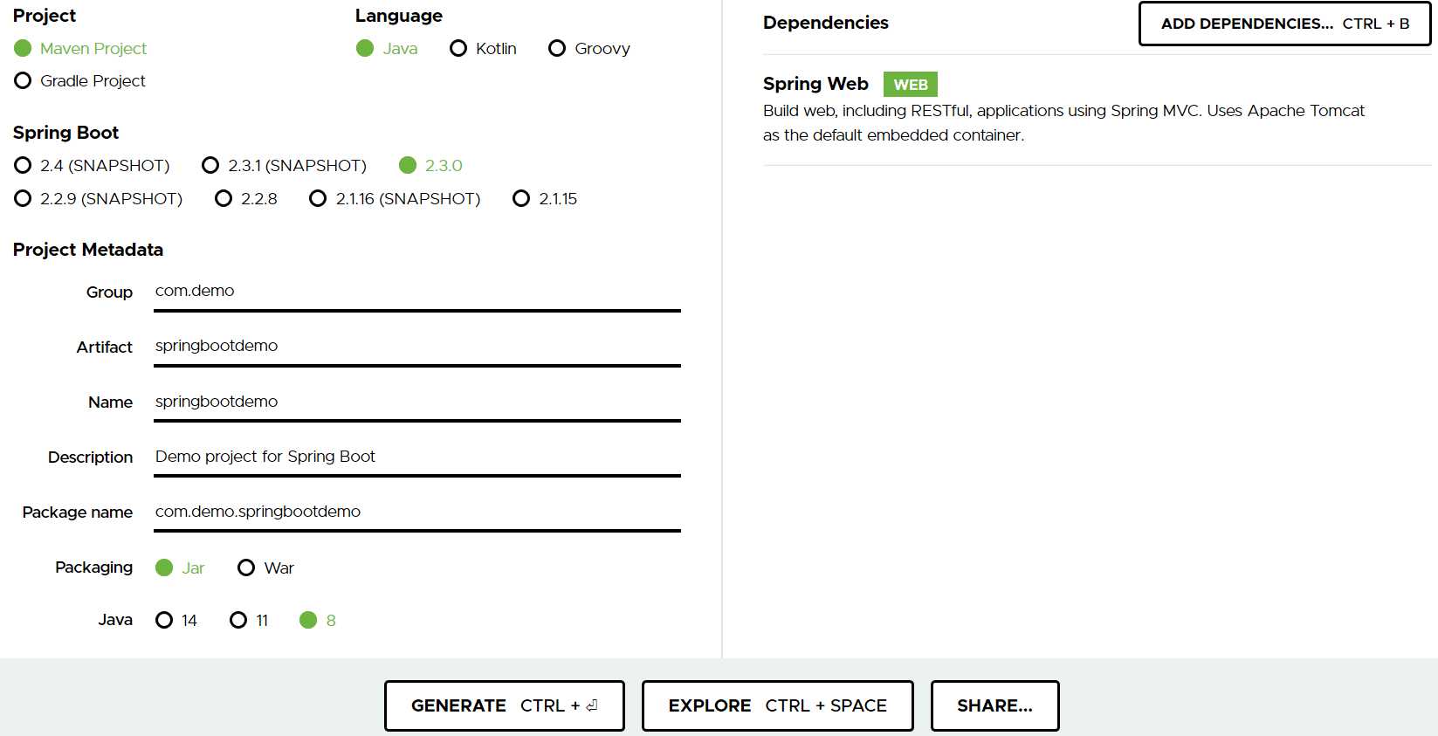
Task: Click the Project Metadata heading
Action: pyautogui.click(x=88, y=250)
